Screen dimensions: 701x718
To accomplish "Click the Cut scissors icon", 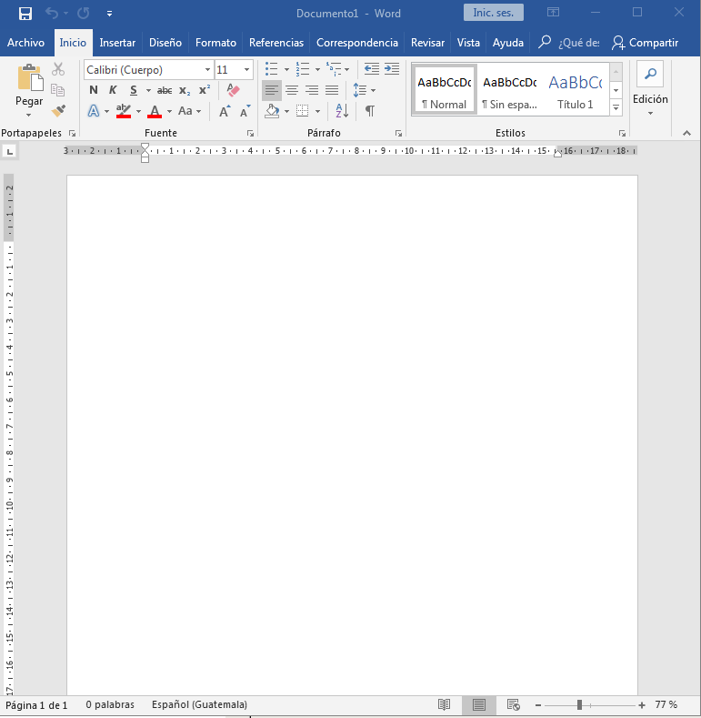I will click(58, 69).
